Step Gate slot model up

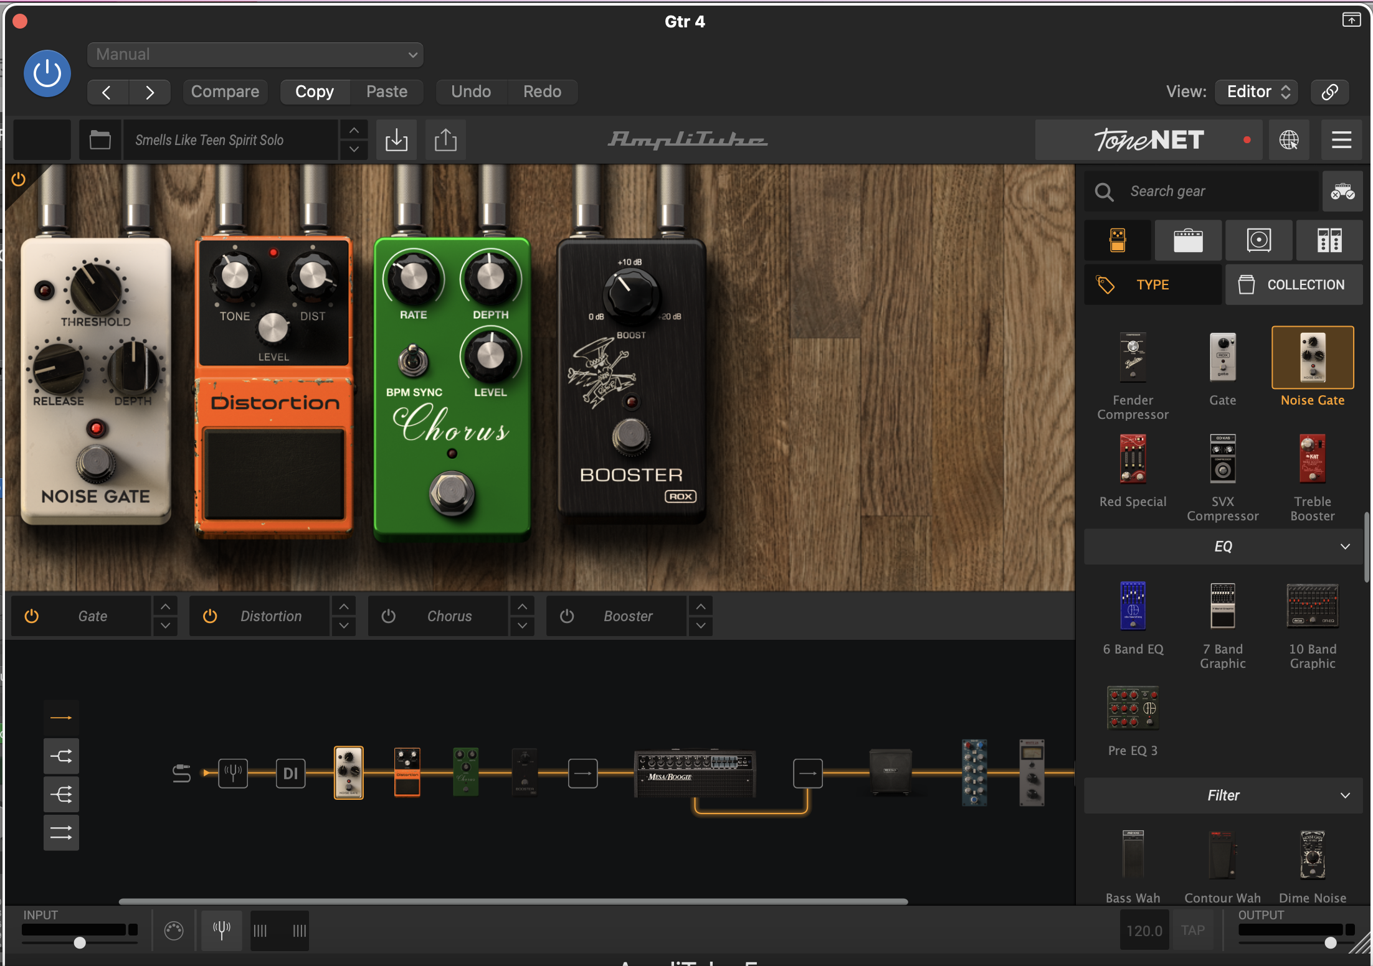point(165,606)
